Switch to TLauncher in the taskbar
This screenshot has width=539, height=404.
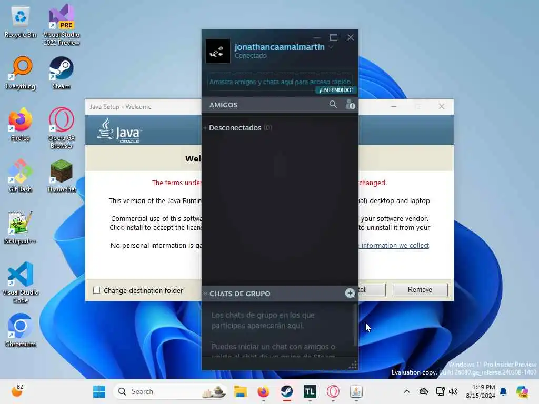coord(310,391)
